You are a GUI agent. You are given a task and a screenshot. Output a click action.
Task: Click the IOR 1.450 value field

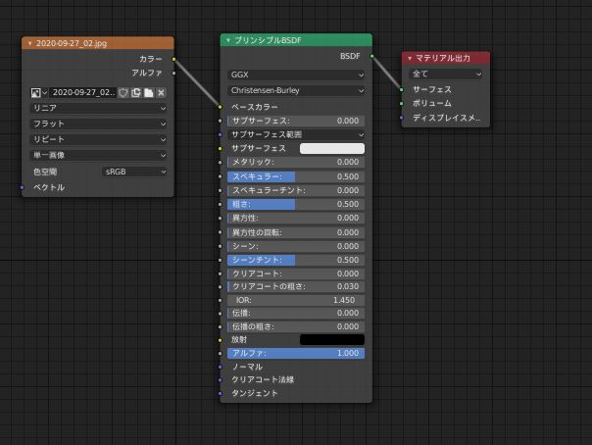click(296, 300)
